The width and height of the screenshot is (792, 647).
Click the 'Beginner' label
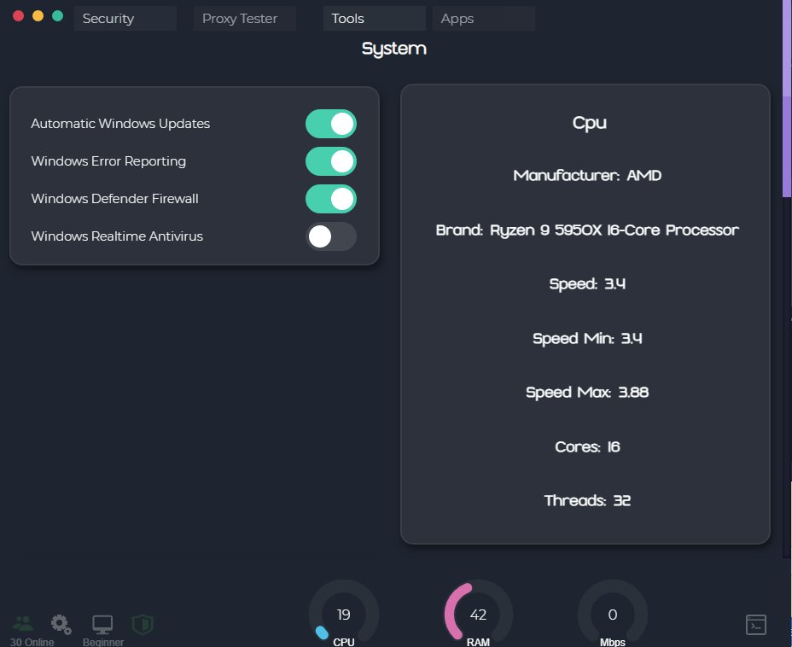tap(103, 642)
